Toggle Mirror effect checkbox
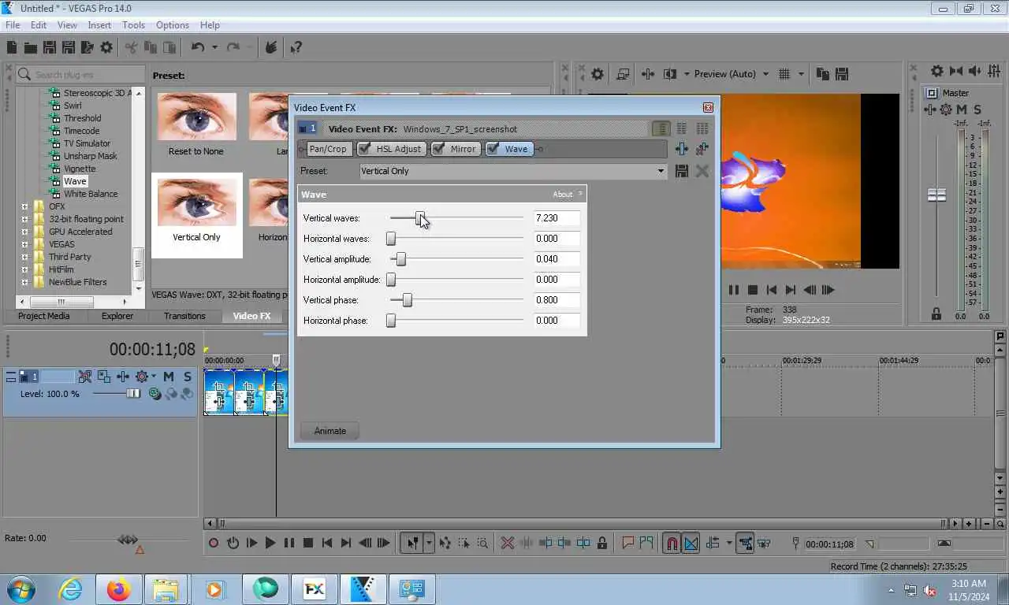Screen dimensions: 1009x605 pyautogui.click(x=439, y=149)
